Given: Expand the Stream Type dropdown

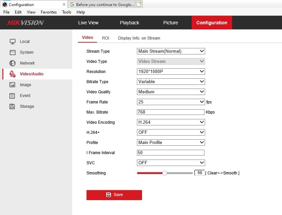Looking at the screenshot, I should 171,51.
